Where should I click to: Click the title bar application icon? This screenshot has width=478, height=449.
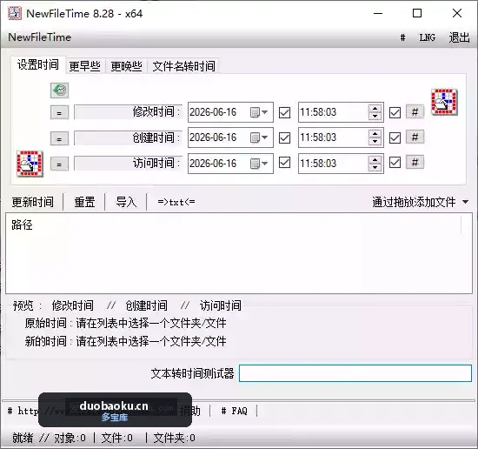15,13
